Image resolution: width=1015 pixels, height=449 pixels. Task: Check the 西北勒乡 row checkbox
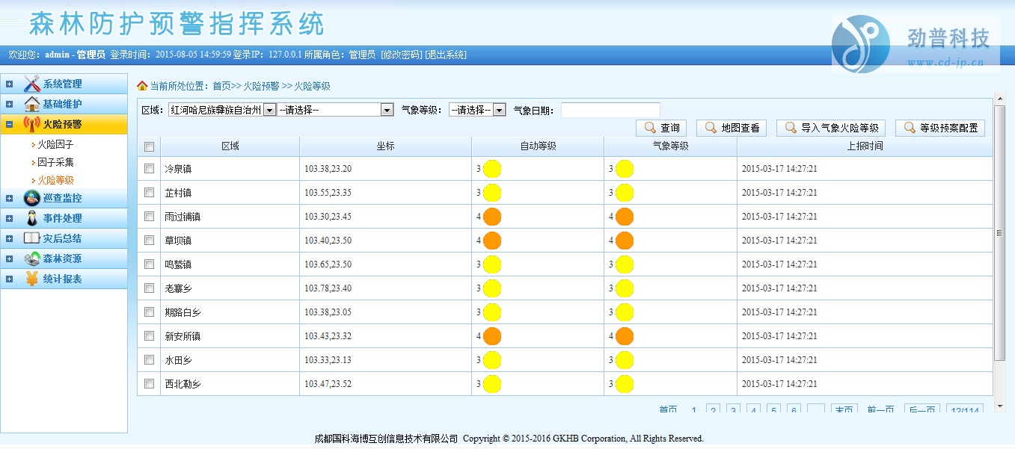pos(149,383)
